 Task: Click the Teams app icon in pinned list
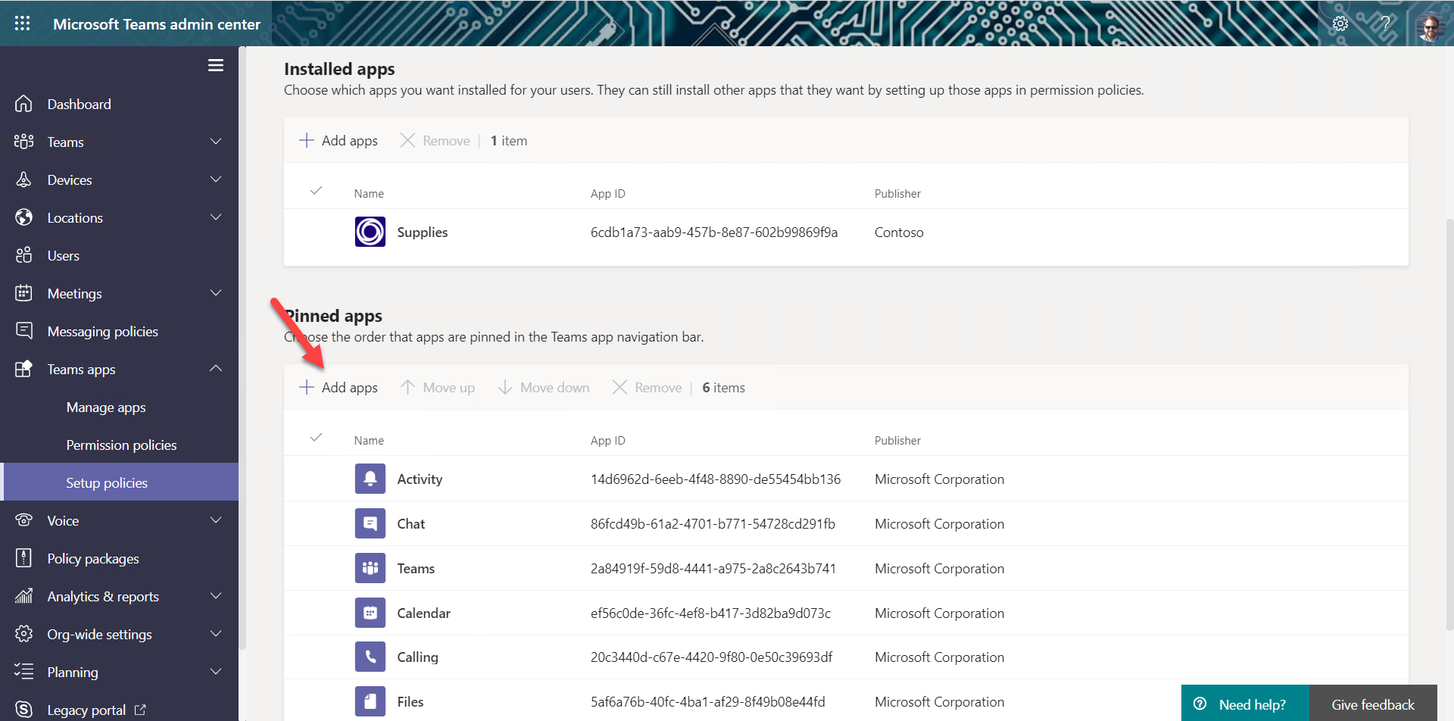(x=370, y=568)
